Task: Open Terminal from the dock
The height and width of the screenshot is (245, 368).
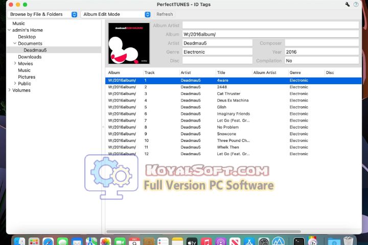Action: click(299, 241)
